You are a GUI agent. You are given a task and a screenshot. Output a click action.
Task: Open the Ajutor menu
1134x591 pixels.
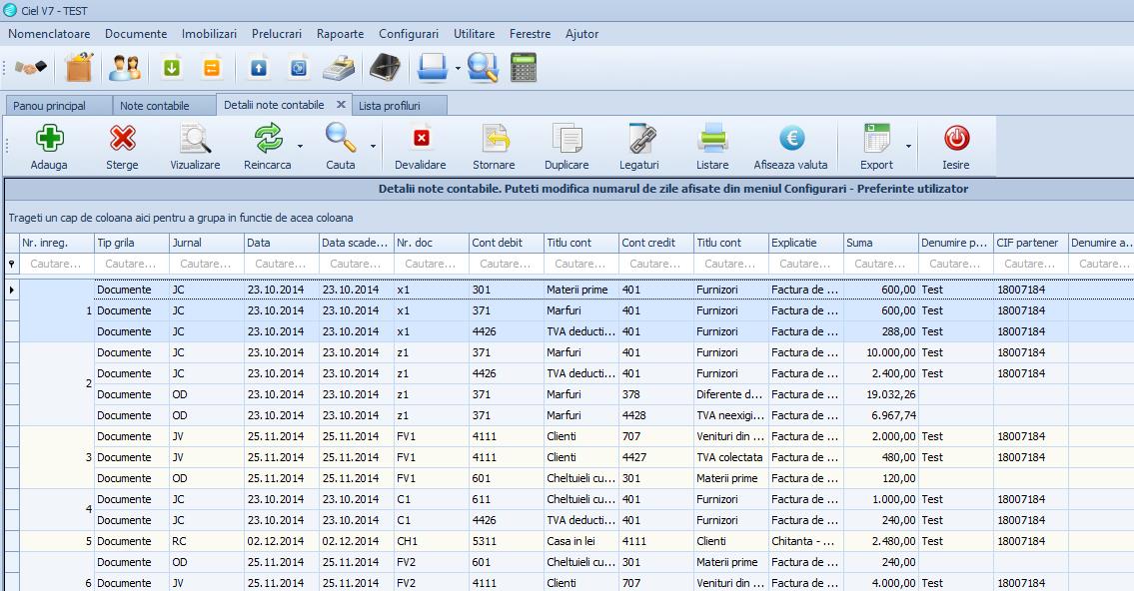582,34
